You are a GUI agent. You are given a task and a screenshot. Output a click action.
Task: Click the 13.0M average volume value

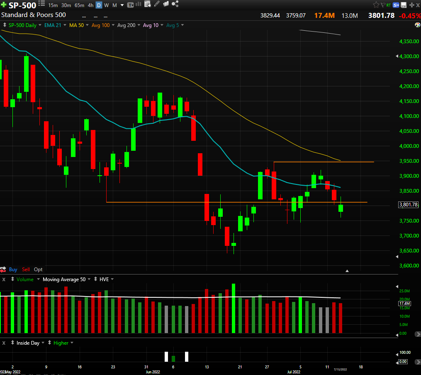pos(350,16)
